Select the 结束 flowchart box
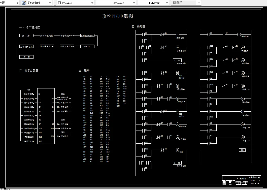 [26, 57]
